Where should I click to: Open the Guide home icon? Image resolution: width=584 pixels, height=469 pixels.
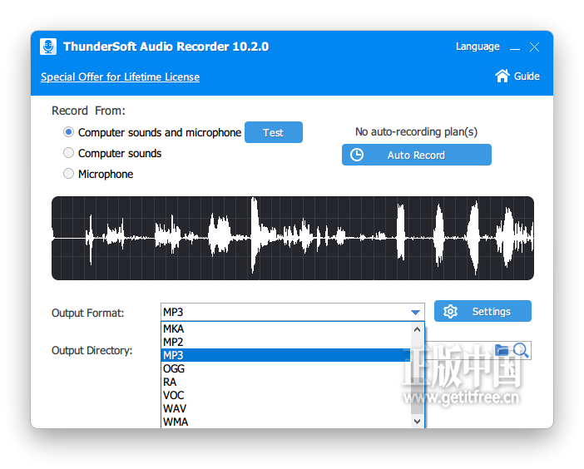pos(502,76)
